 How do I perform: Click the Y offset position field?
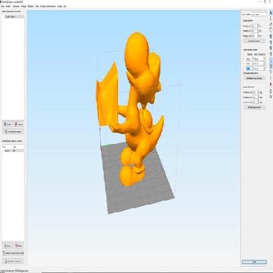[x=255, y=31]
